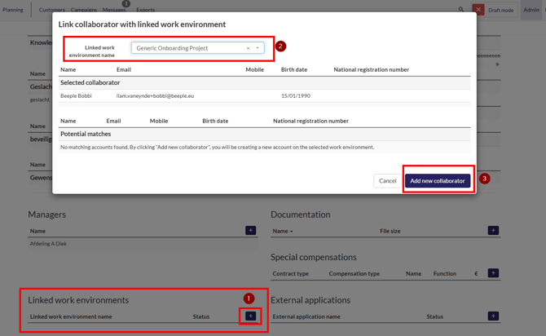Open the Planning menu
This screenshot has height=336, width=546.
(13, 10)
